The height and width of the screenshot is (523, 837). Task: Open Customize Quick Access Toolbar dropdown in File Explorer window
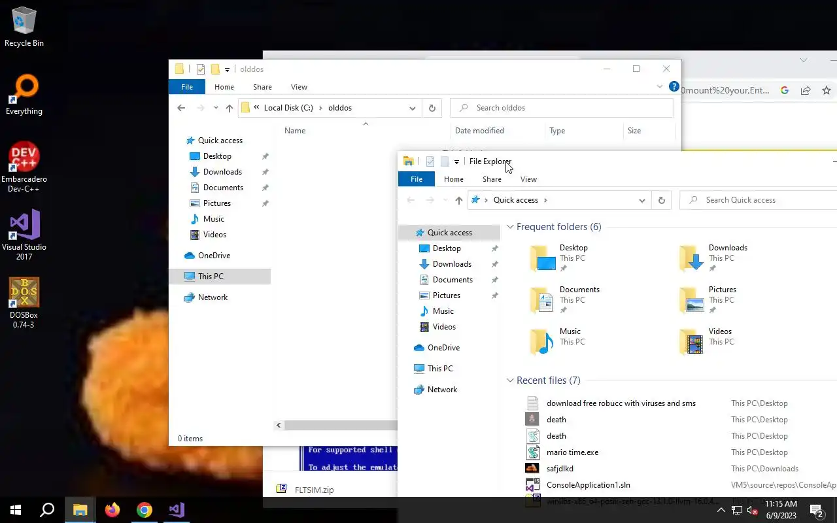[456, 161]
